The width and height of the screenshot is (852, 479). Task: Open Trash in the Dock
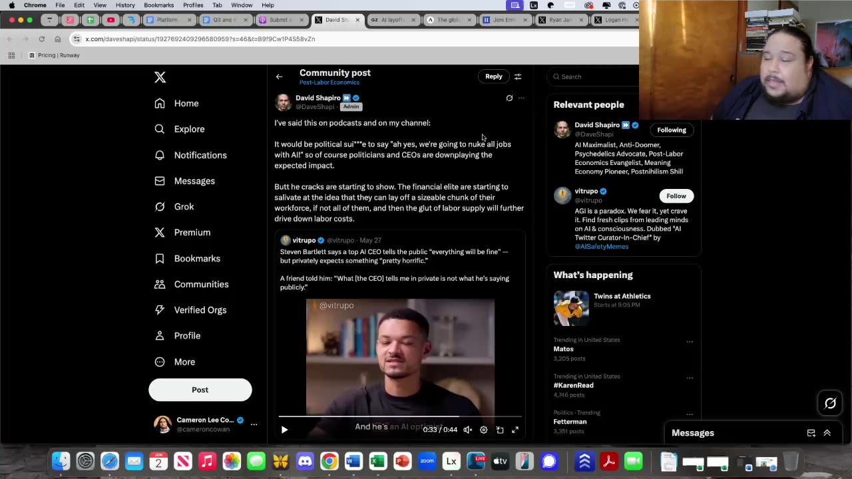point(791,461)
